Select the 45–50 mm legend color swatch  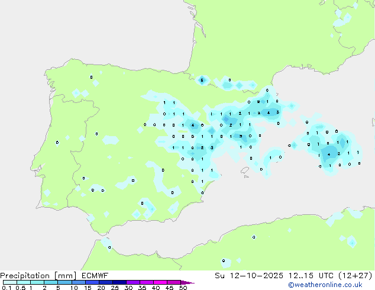click(174, 282)
